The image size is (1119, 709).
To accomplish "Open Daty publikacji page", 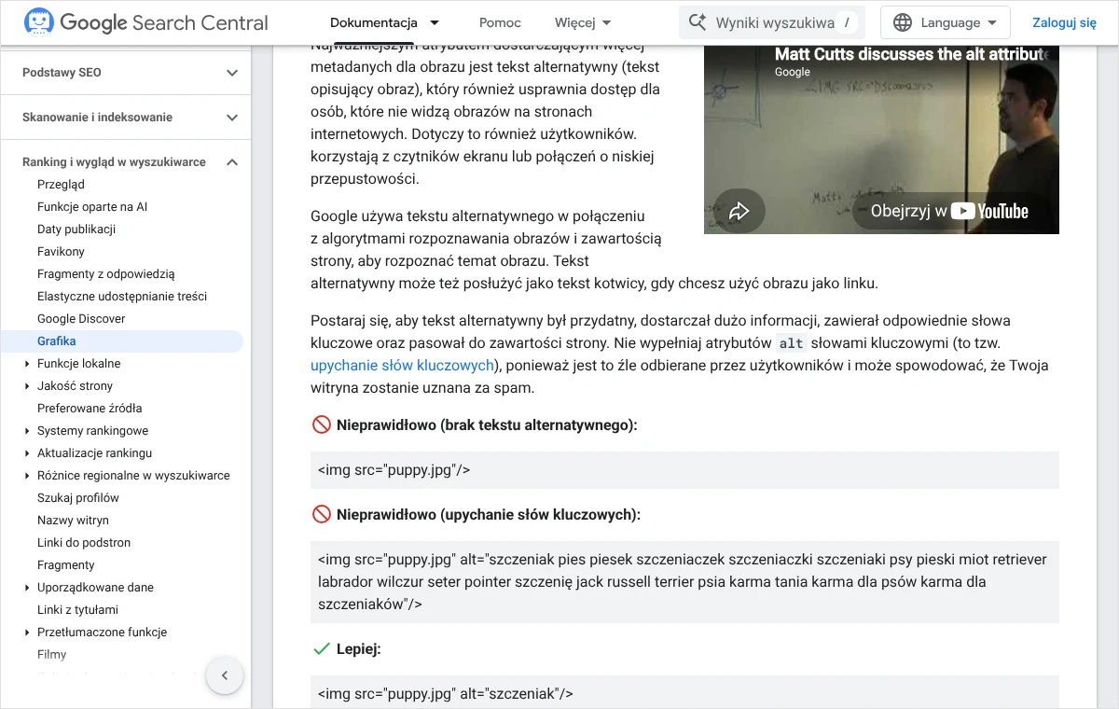I will tap(76, 229).
